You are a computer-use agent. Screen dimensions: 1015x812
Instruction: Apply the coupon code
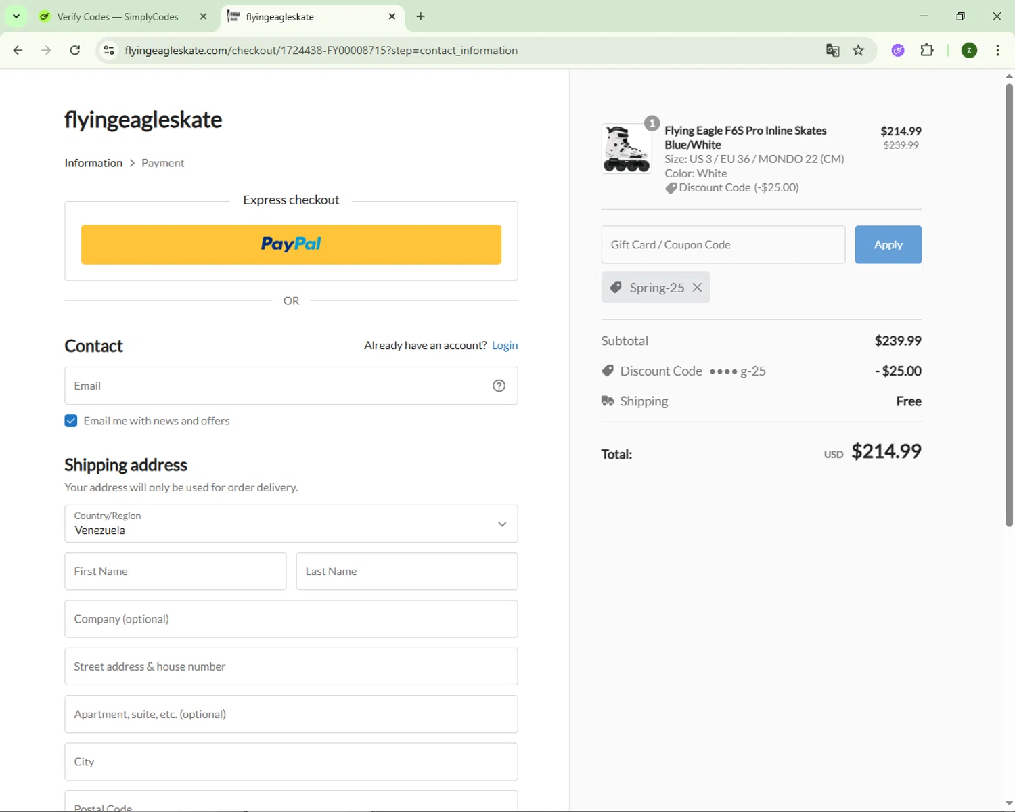[888, 244]
